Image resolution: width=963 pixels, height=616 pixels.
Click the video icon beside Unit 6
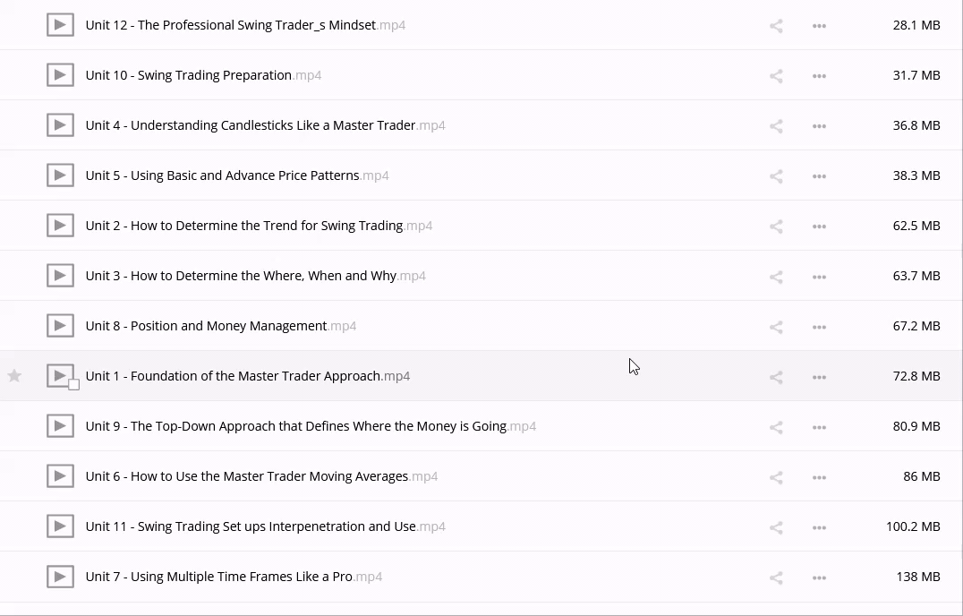click(60, 476)
